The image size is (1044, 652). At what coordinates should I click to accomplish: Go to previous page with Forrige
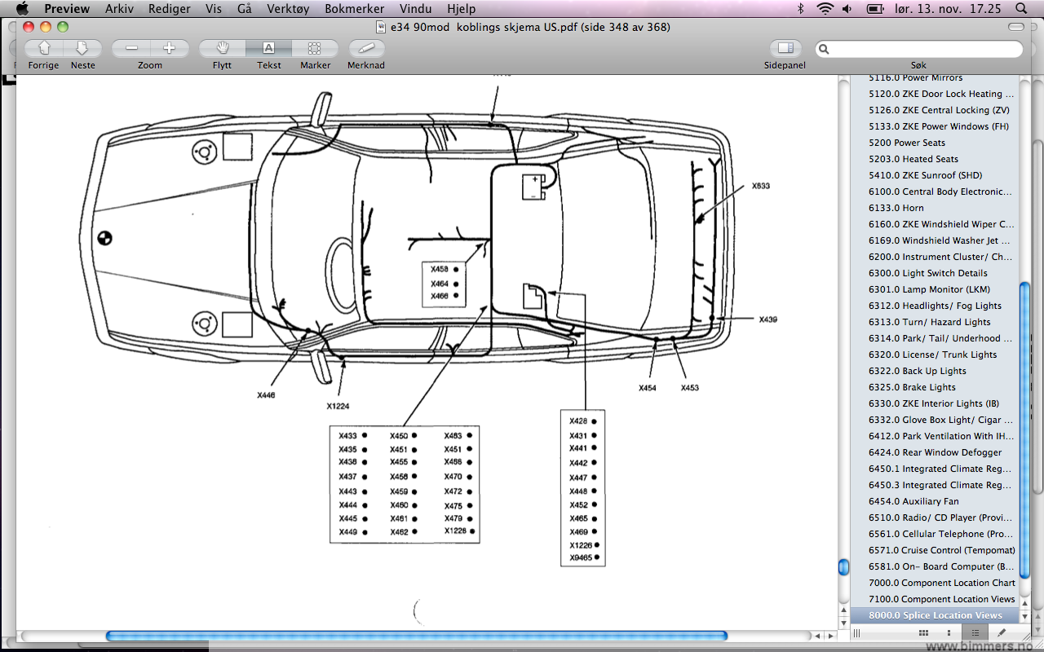point(44,49)
